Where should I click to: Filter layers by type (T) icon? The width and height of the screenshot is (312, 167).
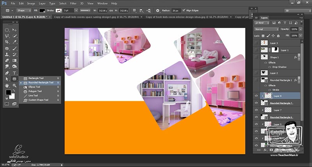285,23
